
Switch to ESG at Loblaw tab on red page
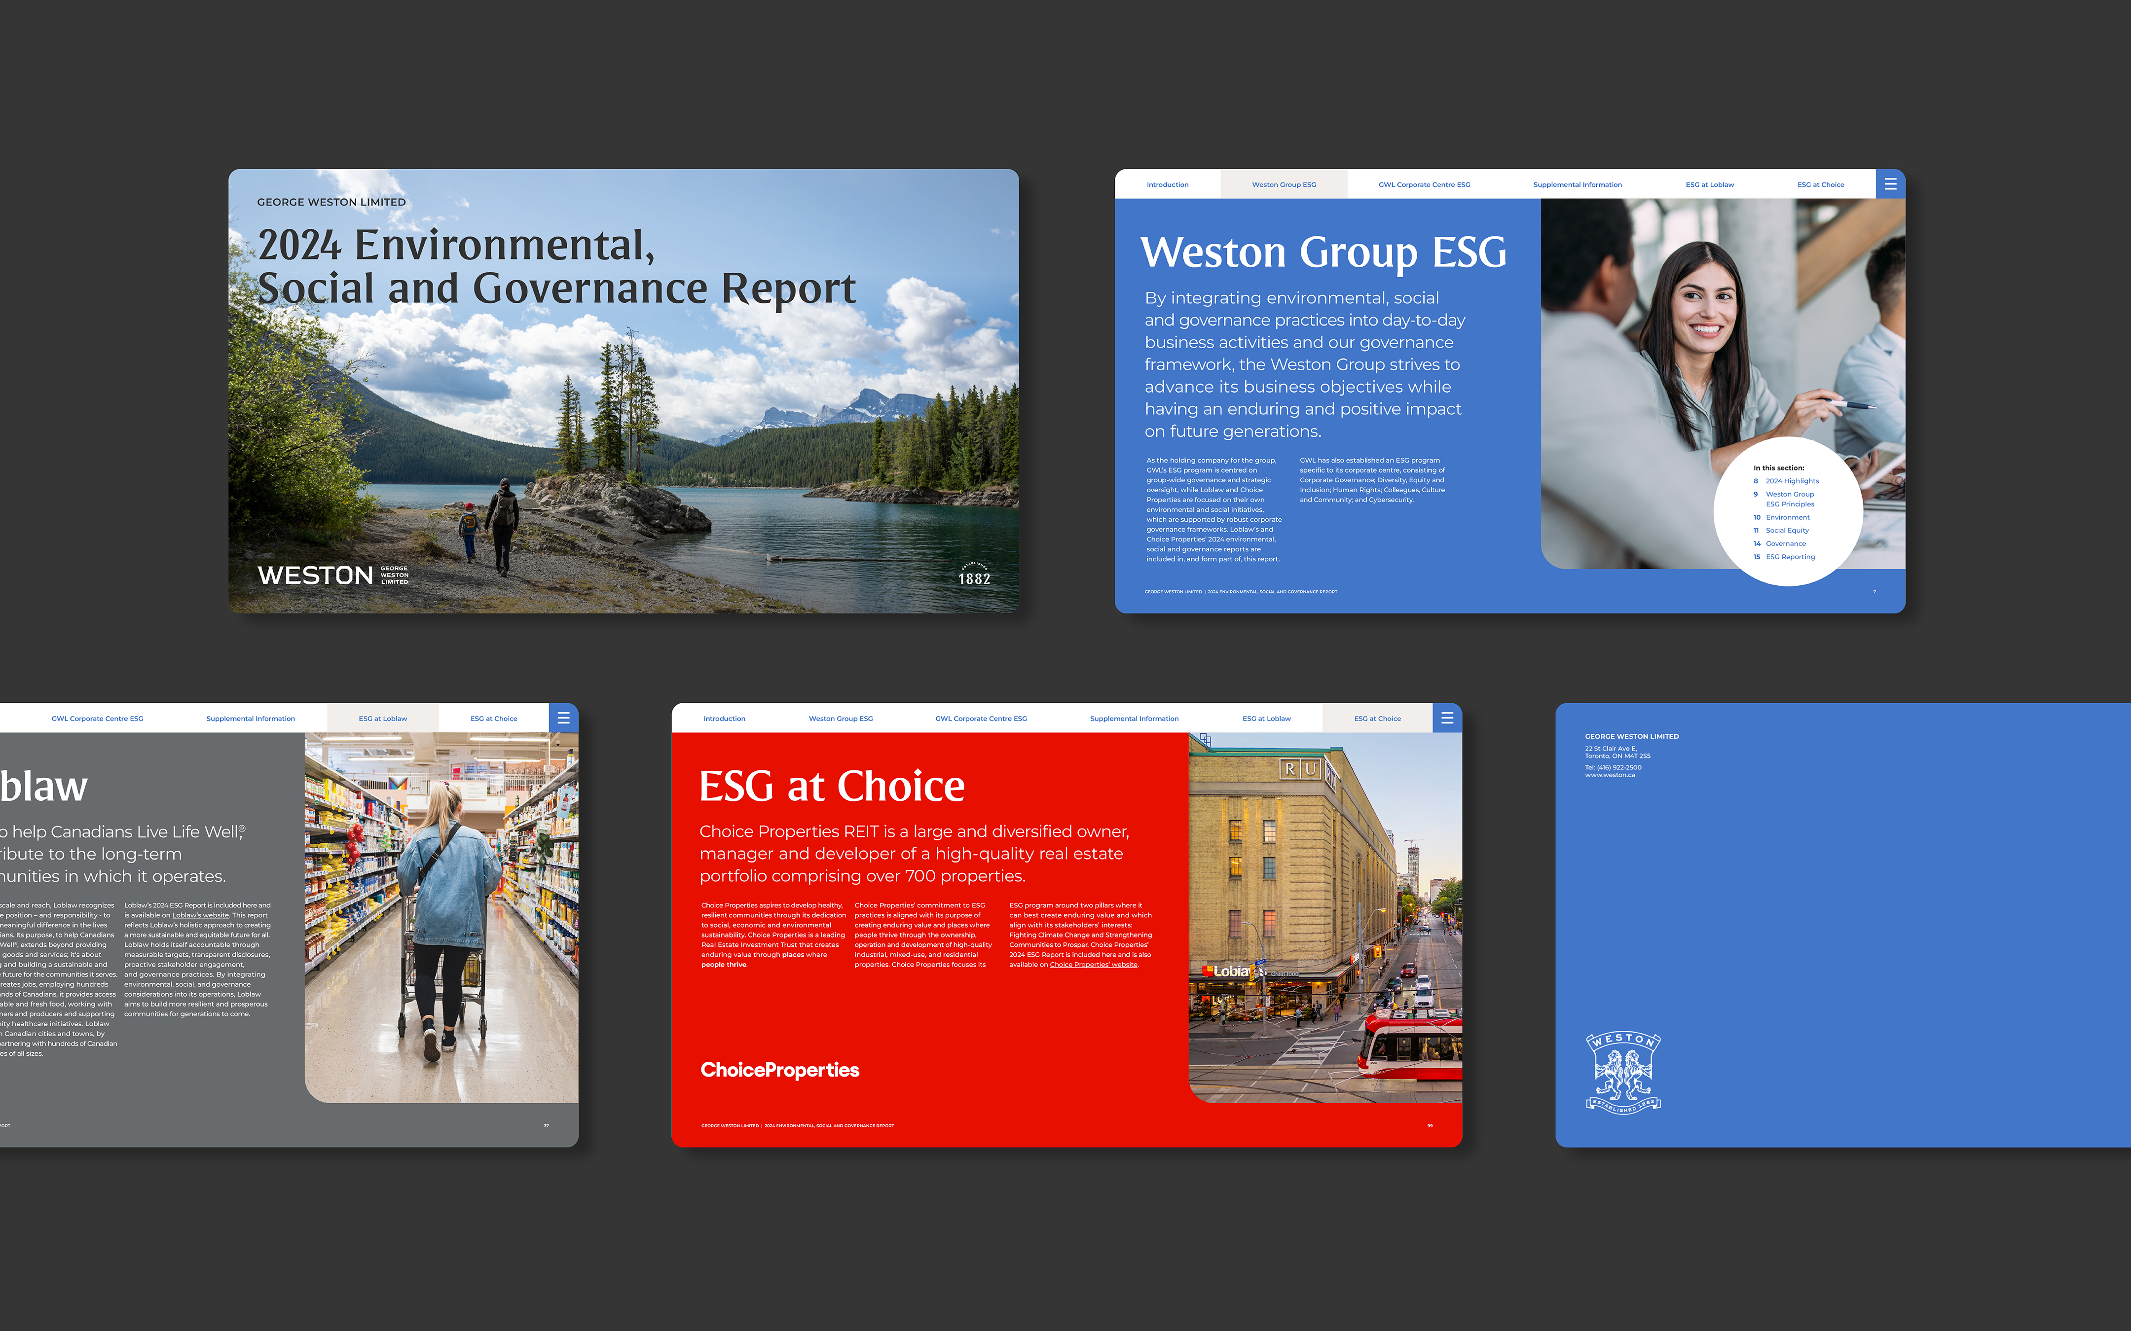(x=1266, y=719)
